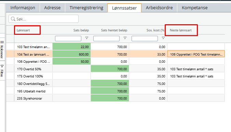
Task: Sort by the Neste lønnsart column header
Action: point(181,30)
